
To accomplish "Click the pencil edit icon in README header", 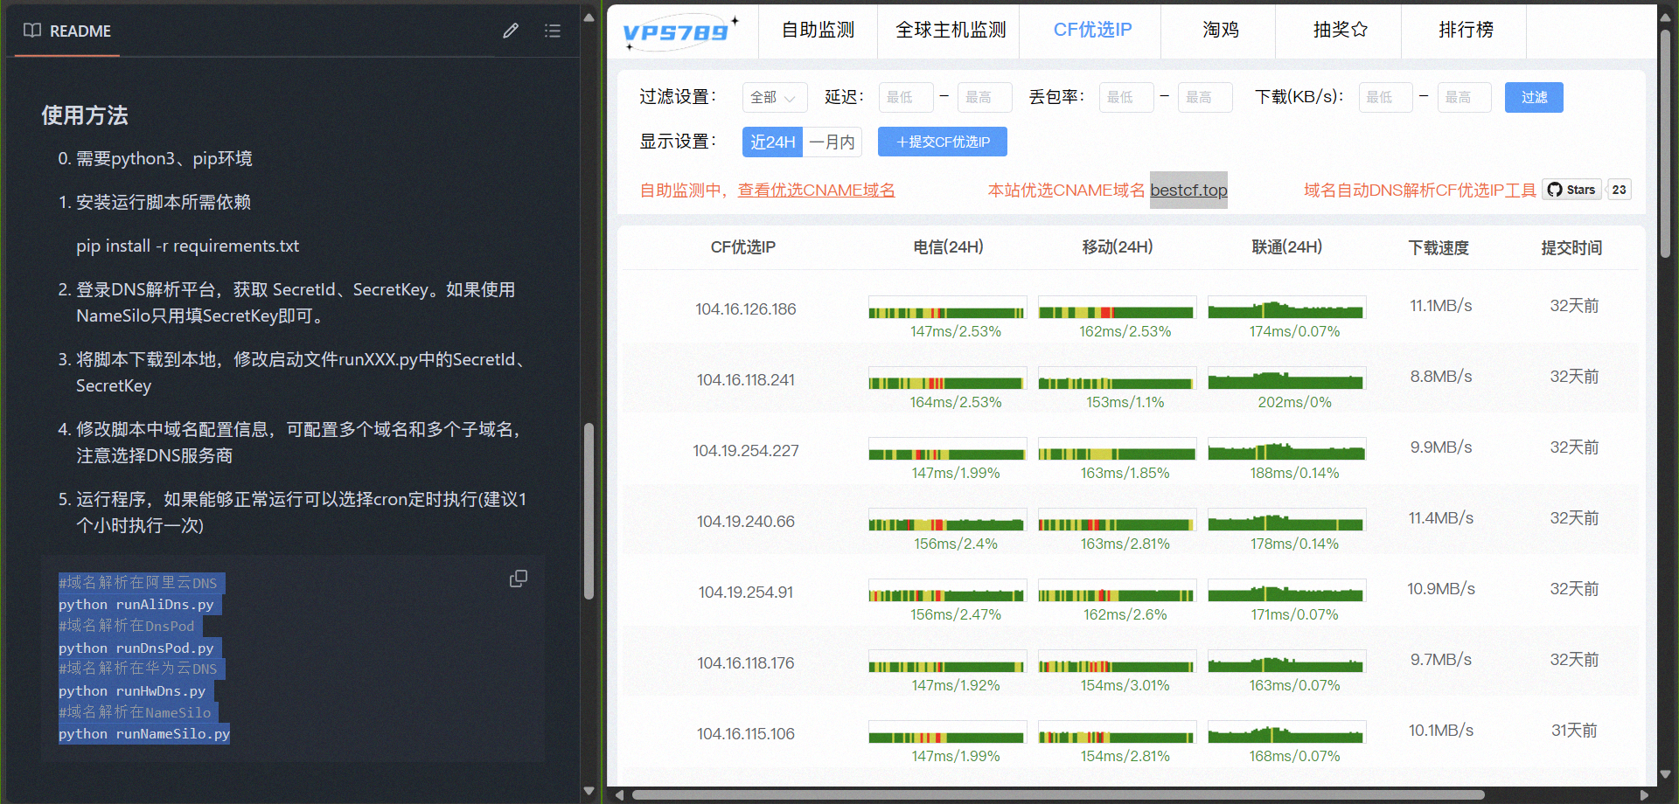I will point(511,31).
